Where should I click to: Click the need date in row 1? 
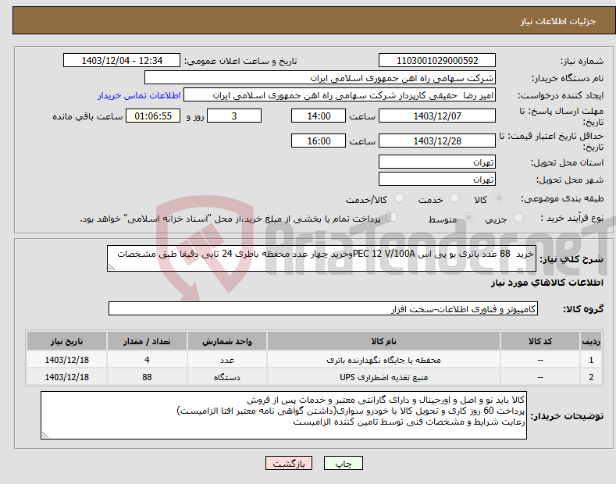click(x=66, y=360)
